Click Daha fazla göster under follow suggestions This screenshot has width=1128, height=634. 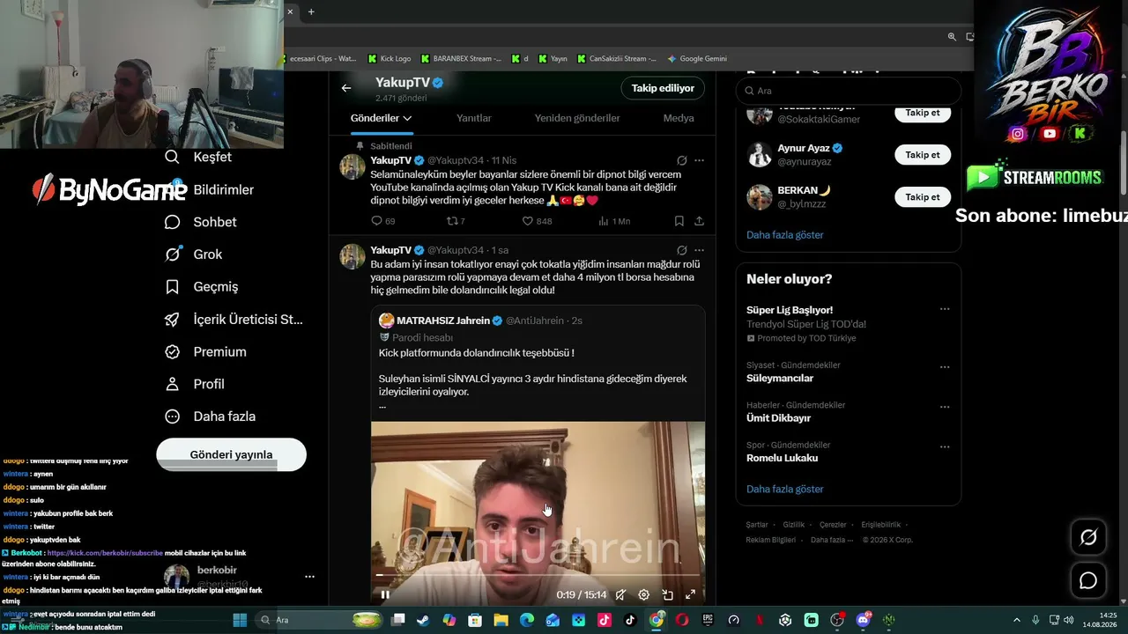click(785, 235)
